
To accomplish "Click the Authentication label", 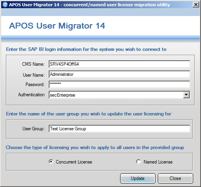I will (31, 95).
